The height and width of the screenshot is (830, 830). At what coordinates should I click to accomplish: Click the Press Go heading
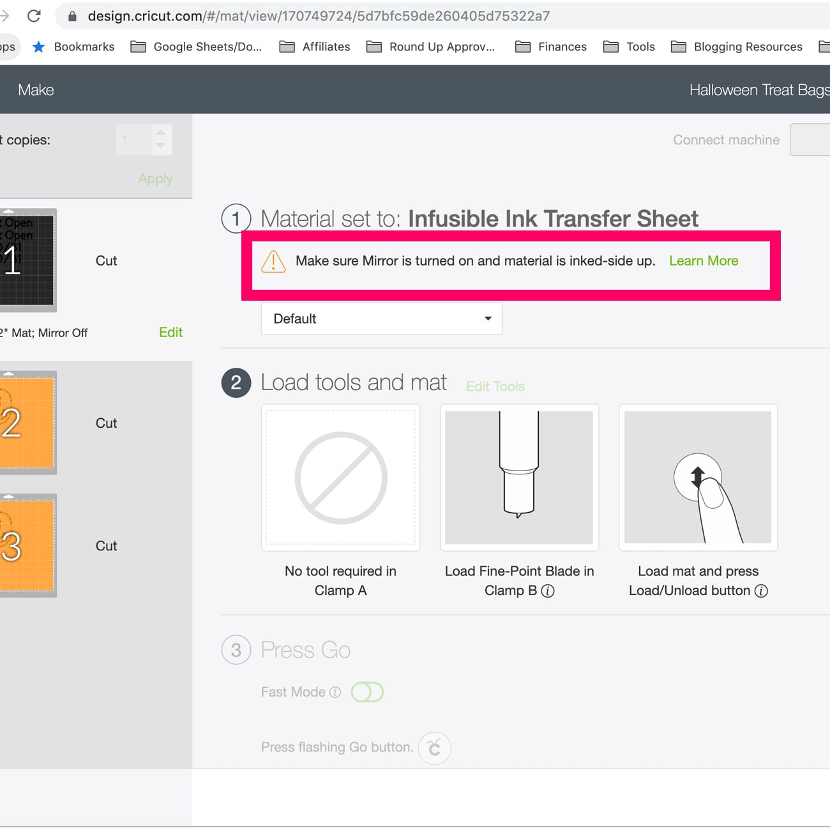[306, 650]
